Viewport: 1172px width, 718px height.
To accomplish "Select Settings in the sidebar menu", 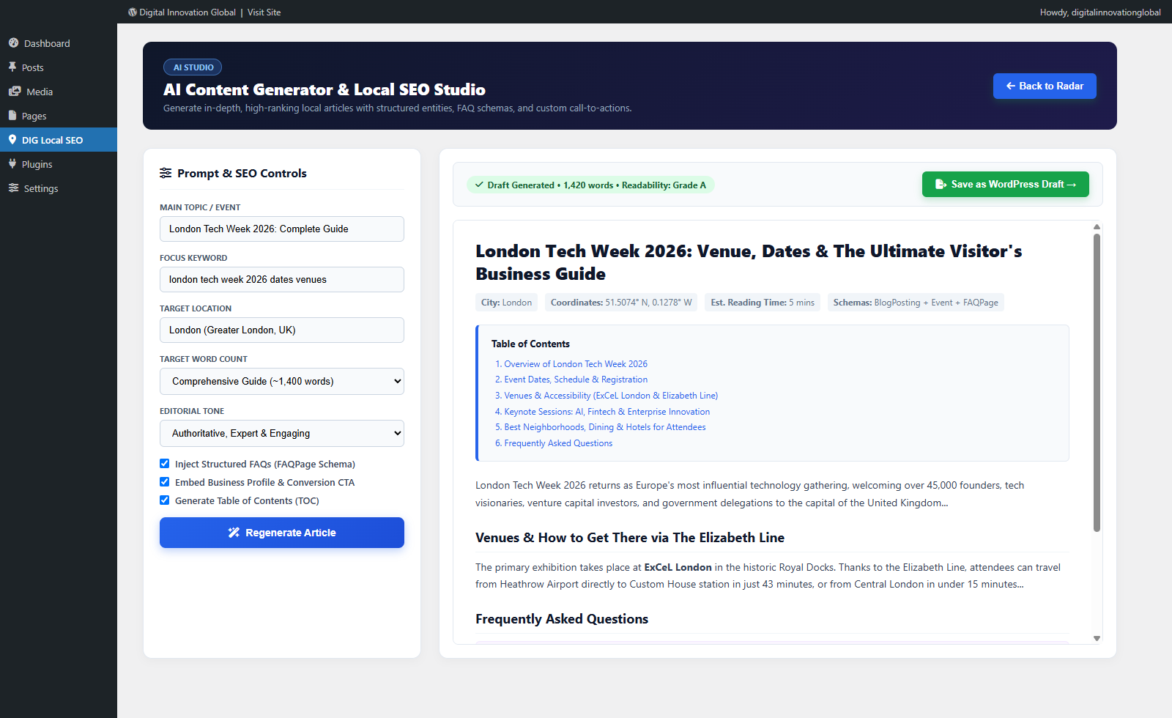I will [59, 188].
